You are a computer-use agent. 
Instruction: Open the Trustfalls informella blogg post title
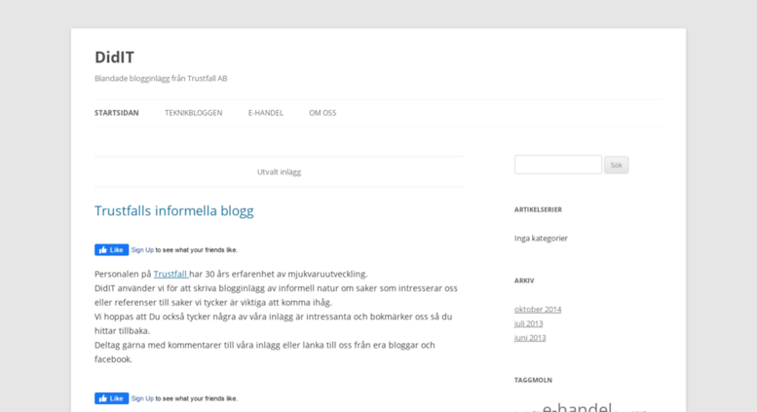[173, 210]
